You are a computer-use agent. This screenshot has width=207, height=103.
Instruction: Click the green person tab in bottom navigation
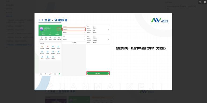point(60,74)
